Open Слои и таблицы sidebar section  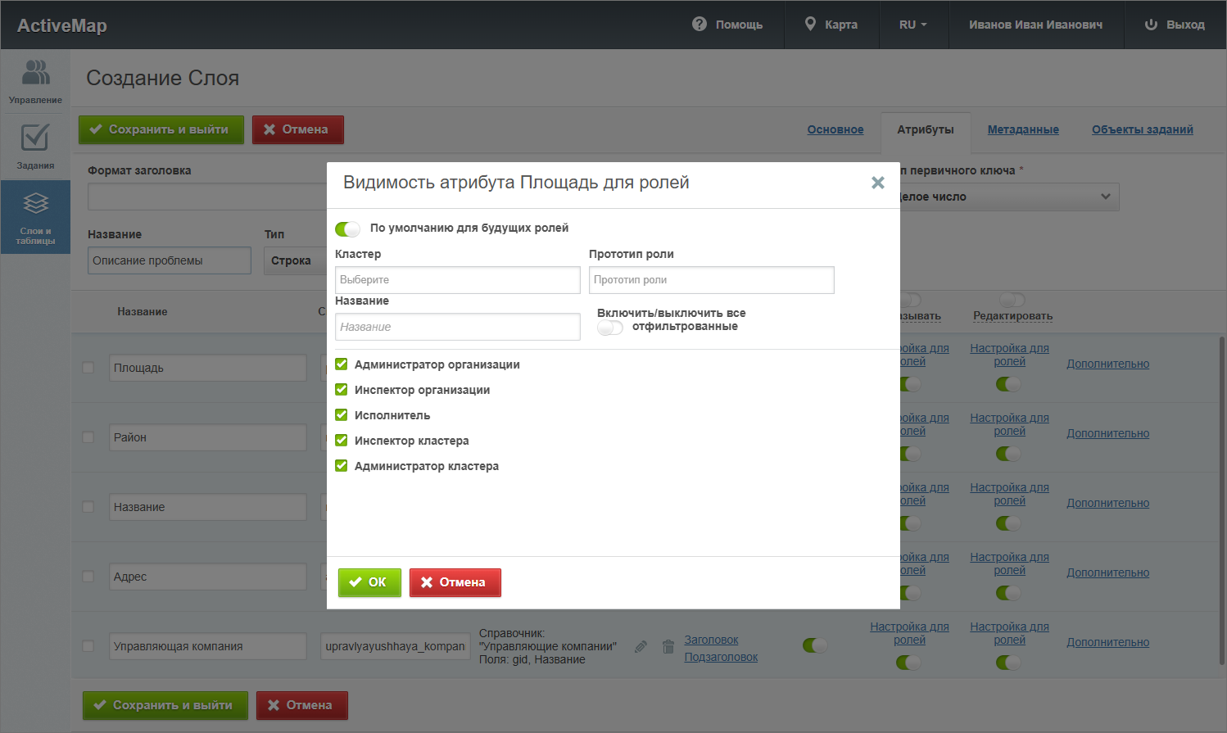pyautogui.click(x=35, y=216)
